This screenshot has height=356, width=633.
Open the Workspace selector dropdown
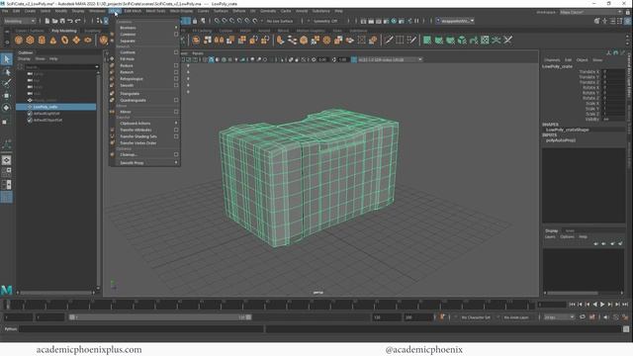click(x=591, y=12)
